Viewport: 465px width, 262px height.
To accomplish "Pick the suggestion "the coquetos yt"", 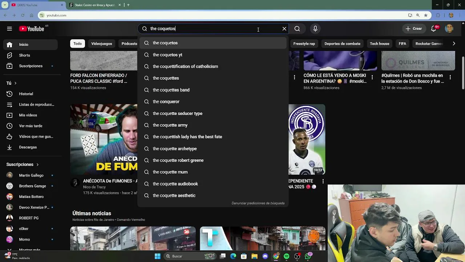I will pyautogui.click(x=213, y=55).
